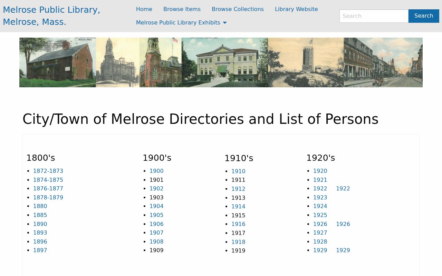Screen dimensions: 442x276
Task: Open the 1874-1875 directory
Action: point(48,180)
